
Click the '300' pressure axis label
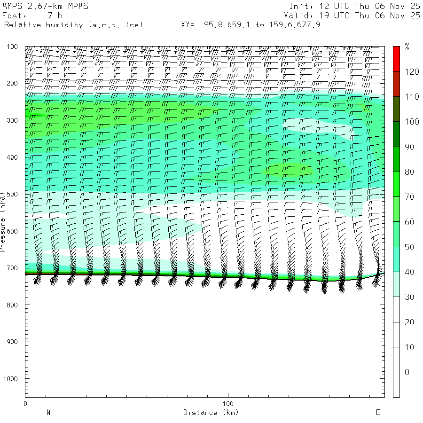coord(12,120)
